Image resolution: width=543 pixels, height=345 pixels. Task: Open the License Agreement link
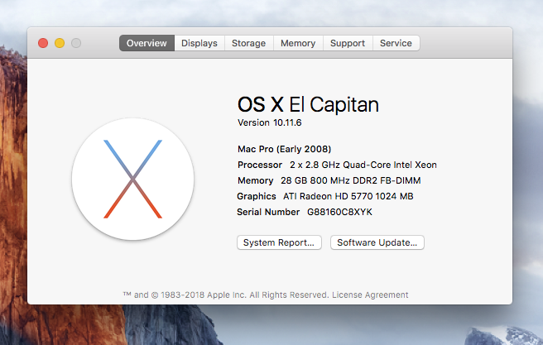(370, 295)
